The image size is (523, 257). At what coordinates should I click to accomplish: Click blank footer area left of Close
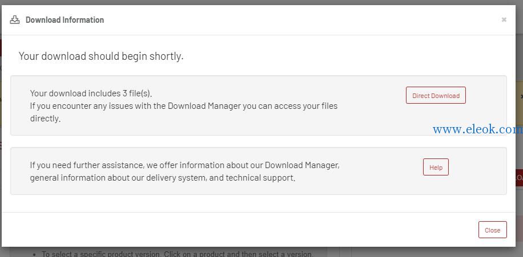click(x=234, y=230)
